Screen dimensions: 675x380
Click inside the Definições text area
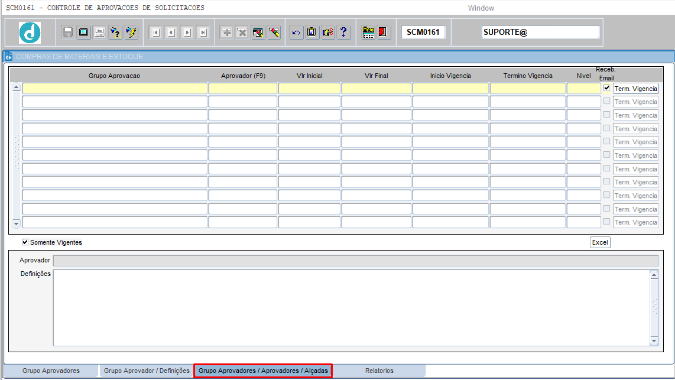tap(351, 308)
